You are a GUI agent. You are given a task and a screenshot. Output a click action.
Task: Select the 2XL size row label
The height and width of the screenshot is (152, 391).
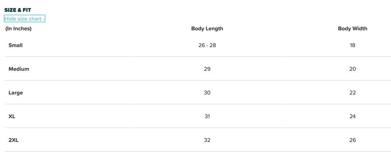click(13, 140)
